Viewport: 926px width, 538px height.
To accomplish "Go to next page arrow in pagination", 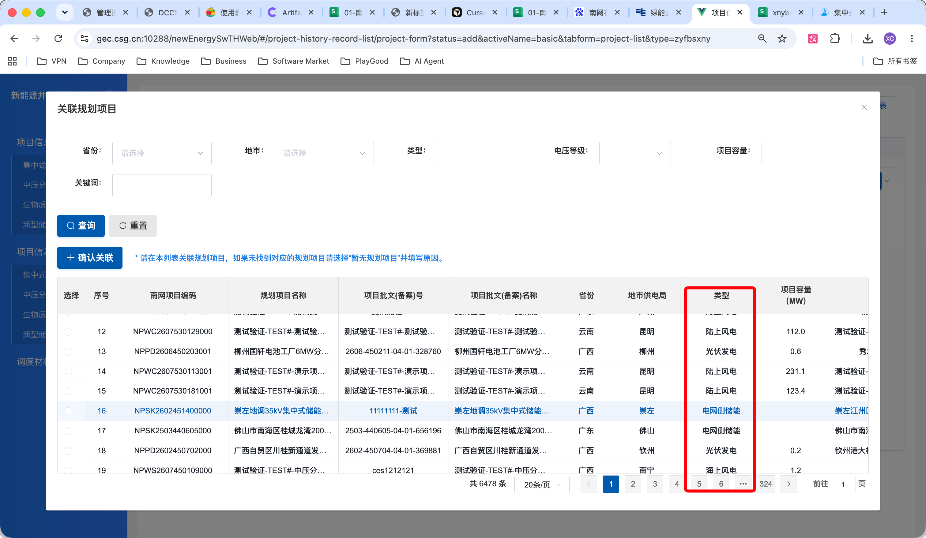I will (788, 484).
